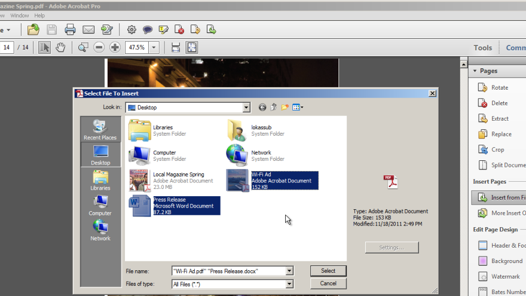Screen dimensions: 526x296
Task: Click the Edit text pencil icon
Action: tap(107, 29)
